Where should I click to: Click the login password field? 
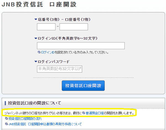[59, 69]
